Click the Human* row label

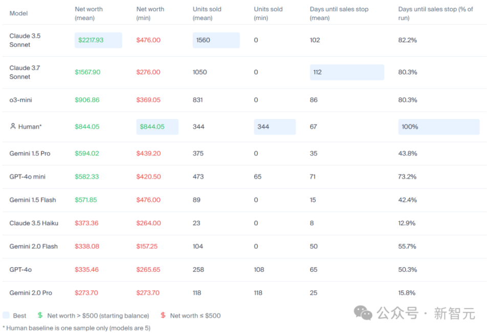click(x=30, y=127)
